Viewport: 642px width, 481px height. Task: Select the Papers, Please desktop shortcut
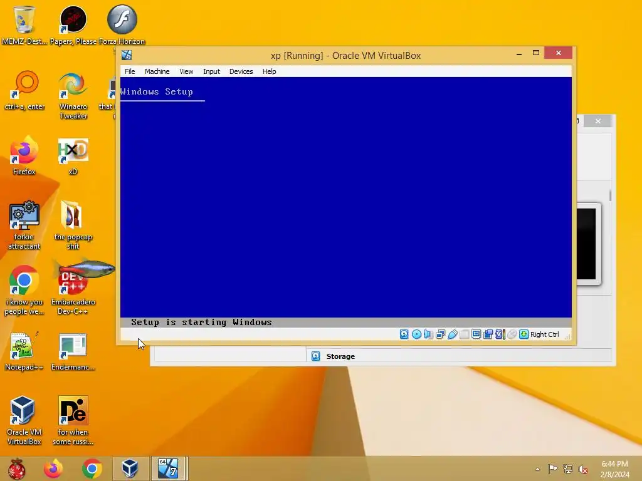(73, 25)
